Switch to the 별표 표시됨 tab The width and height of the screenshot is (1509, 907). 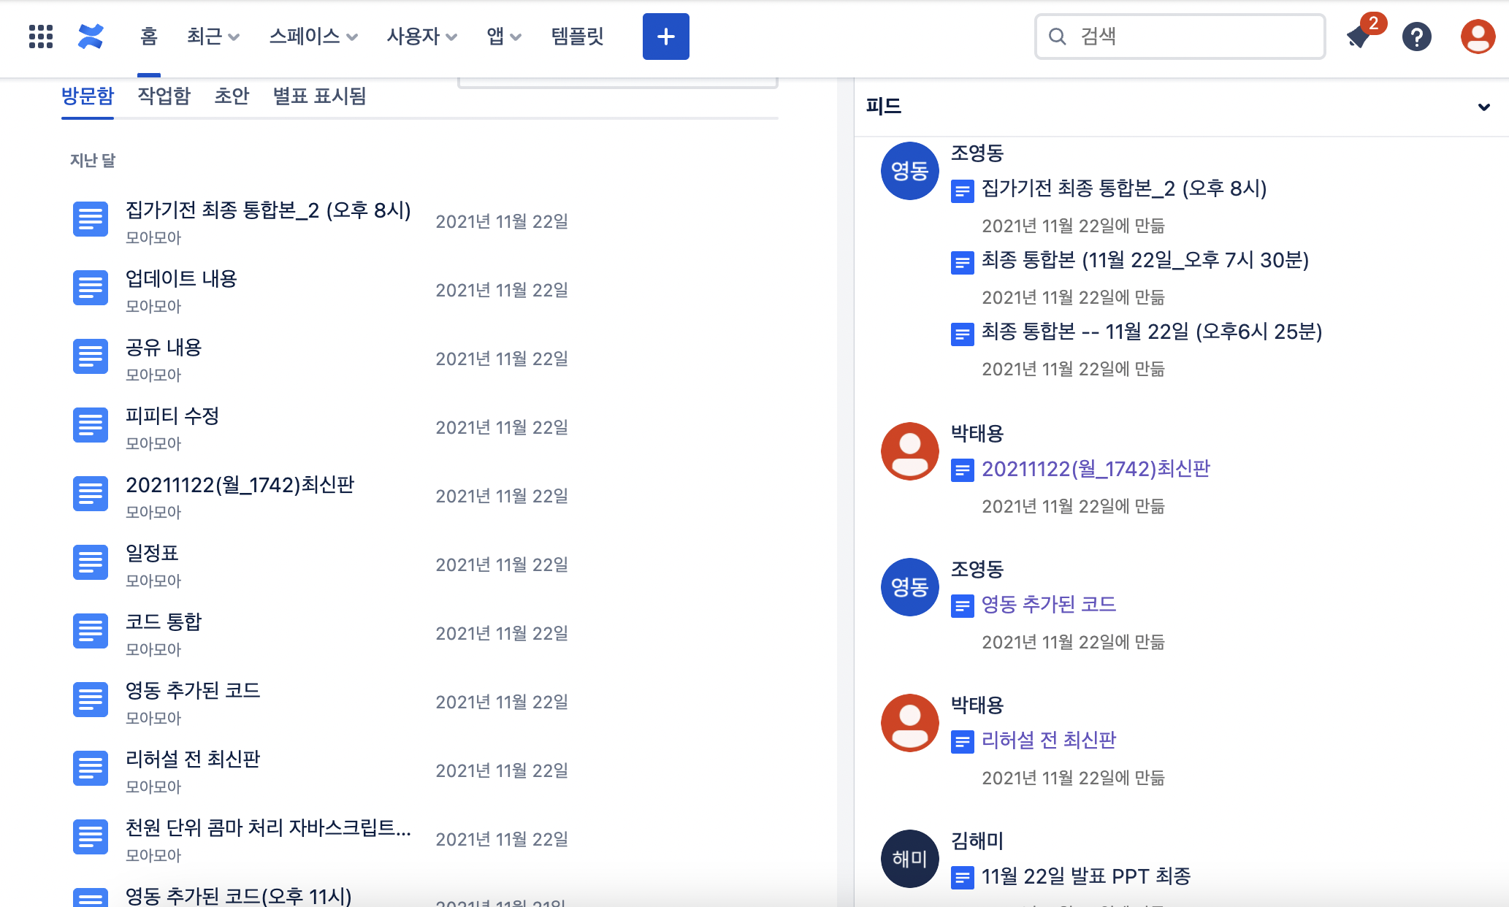click(319, 96)
